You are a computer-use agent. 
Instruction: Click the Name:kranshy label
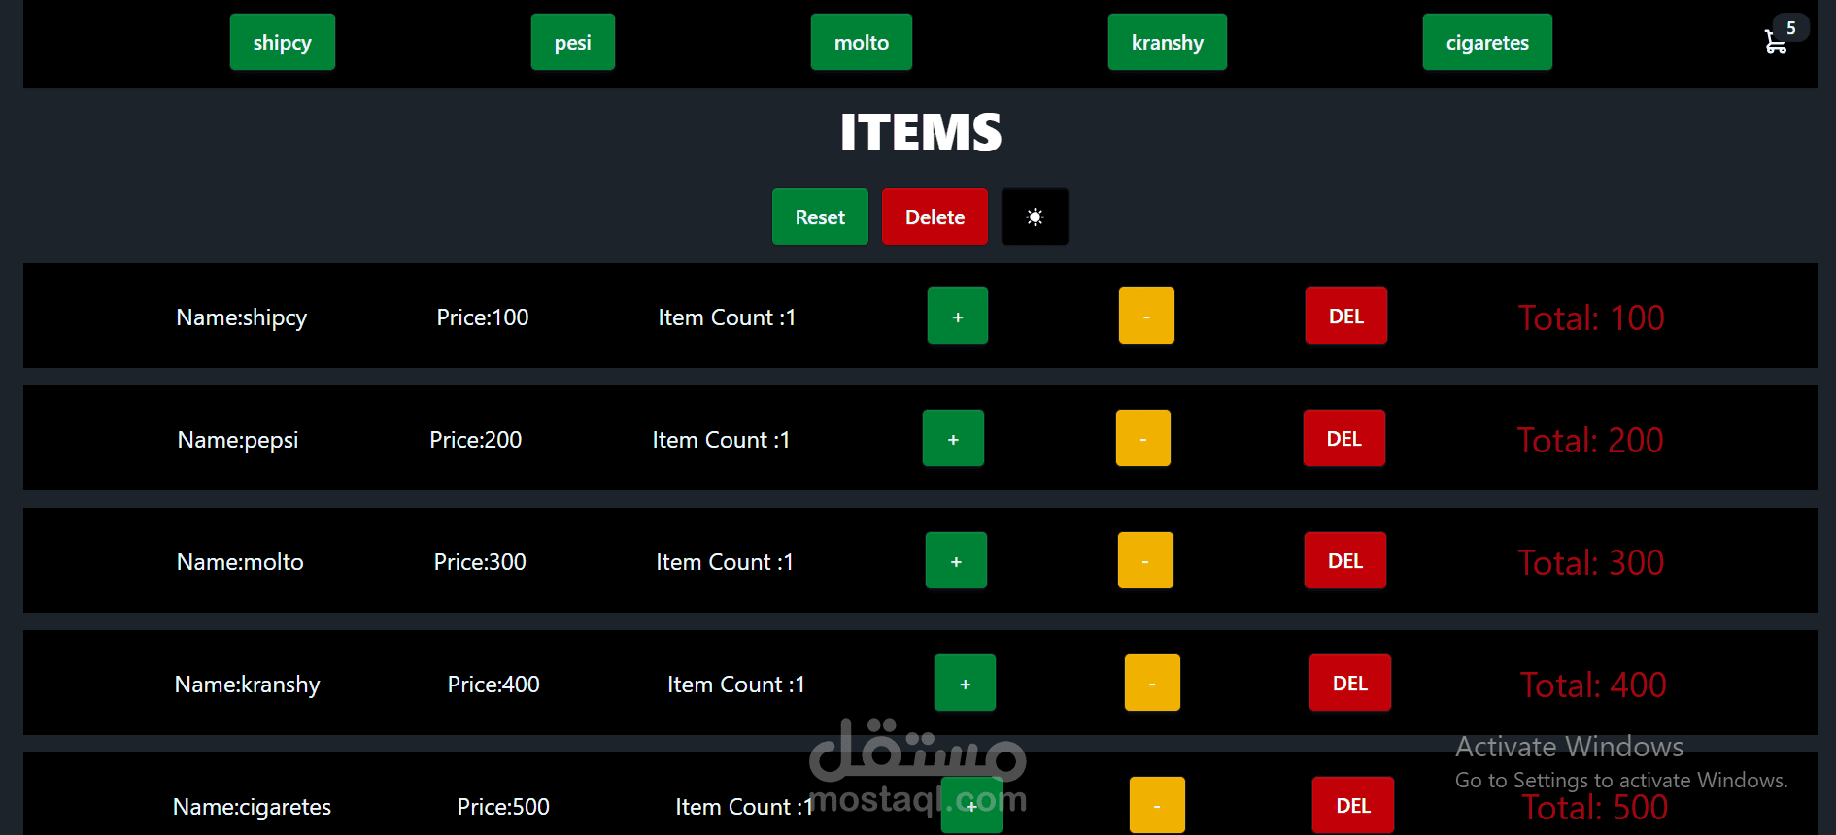(x=248, y=685)
